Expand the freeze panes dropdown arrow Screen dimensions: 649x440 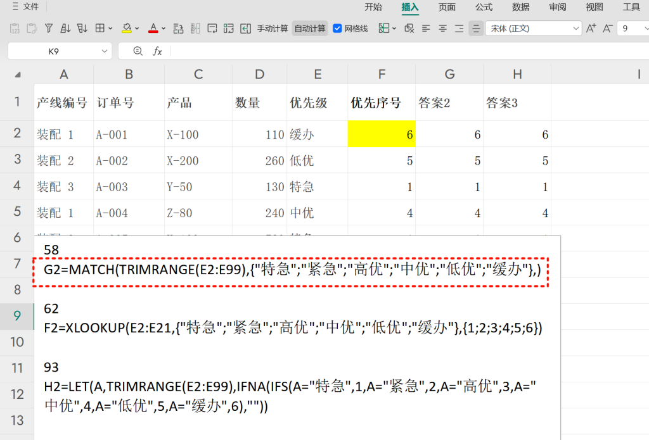(x=394, y=28)
